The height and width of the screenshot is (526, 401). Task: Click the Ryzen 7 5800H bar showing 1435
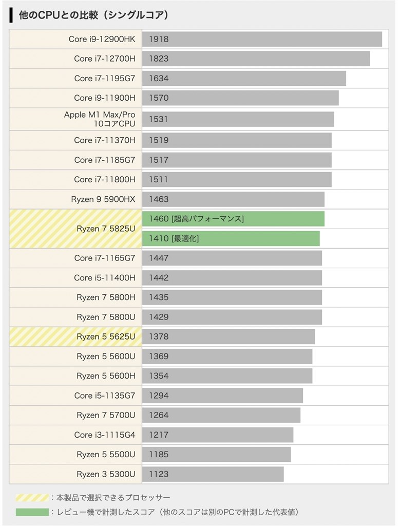point(232,297)
